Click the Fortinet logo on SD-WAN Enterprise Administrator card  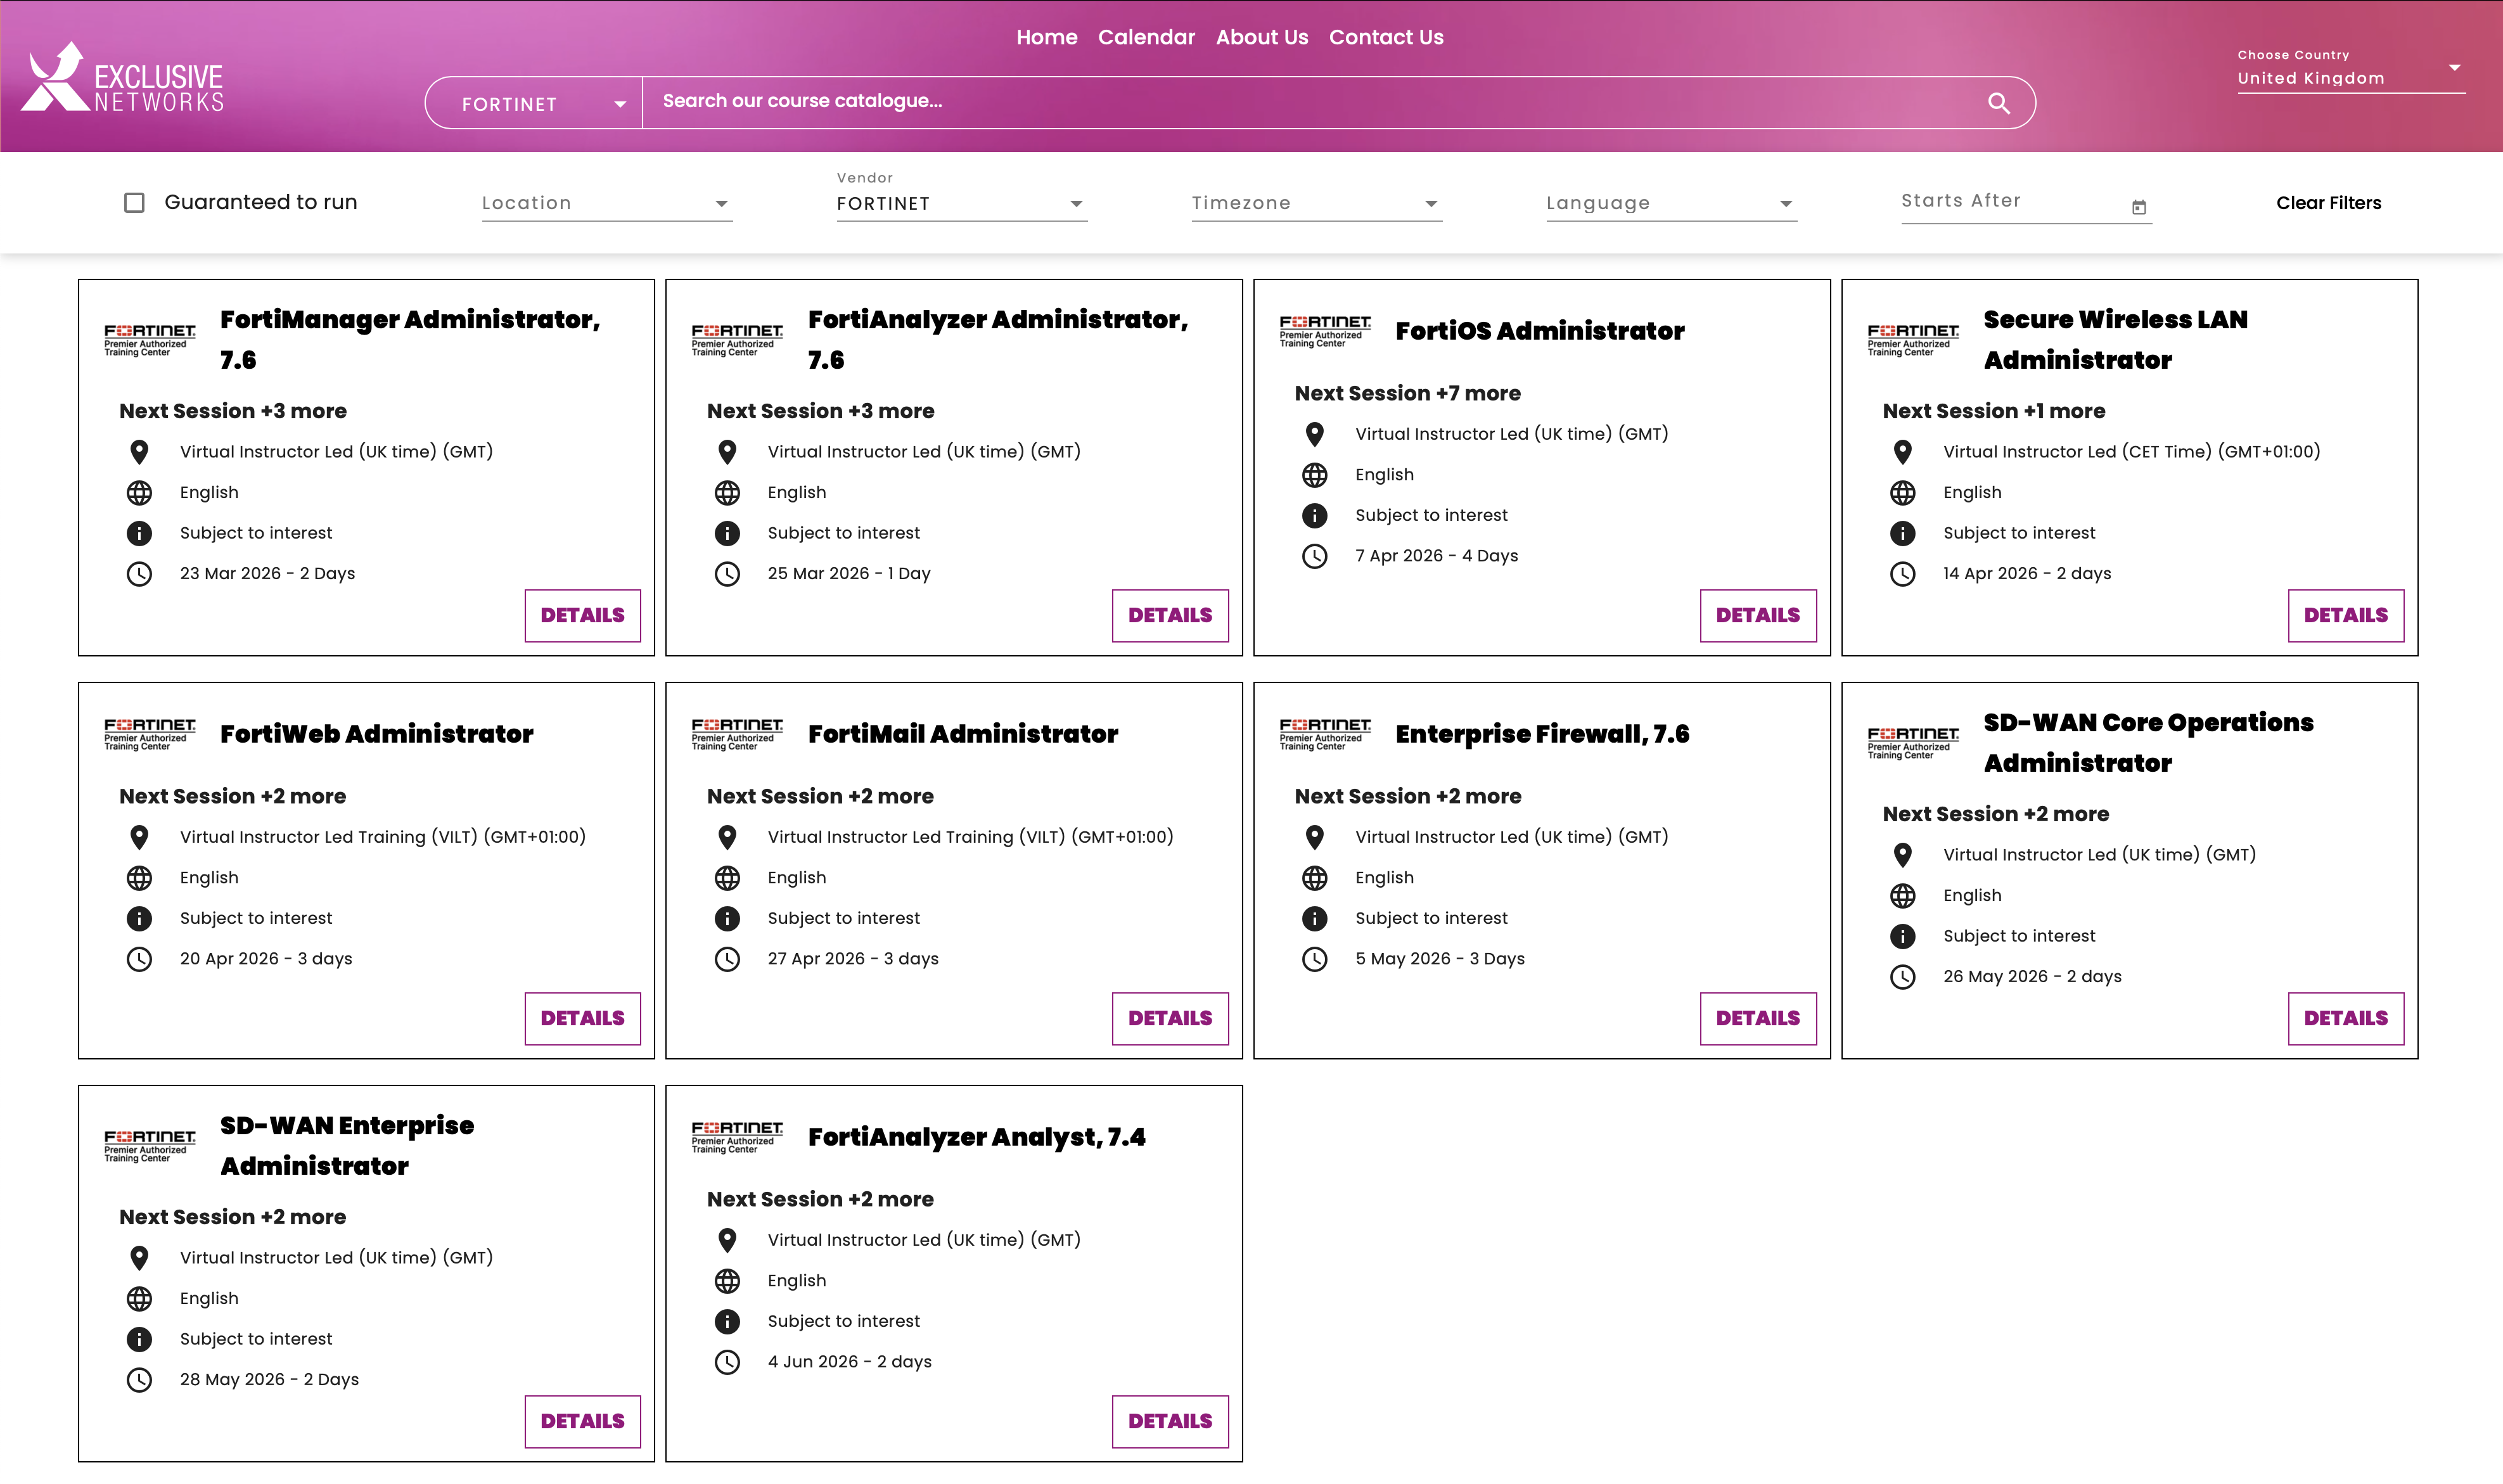pos(150,1146)
